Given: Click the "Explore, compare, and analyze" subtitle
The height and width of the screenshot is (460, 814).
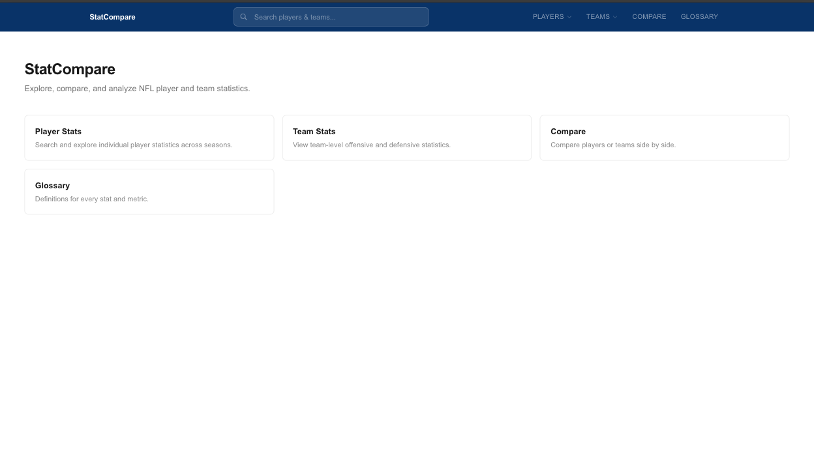Looking at the screenshot, I should tap(137, 89).
